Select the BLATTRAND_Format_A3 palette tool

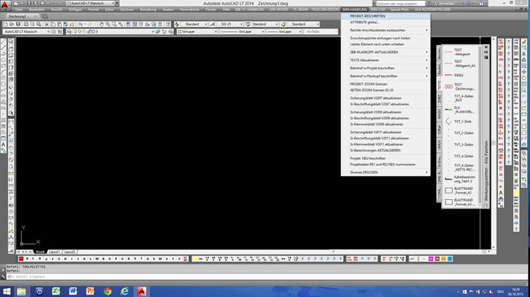pyautogui.click(x=460, y=191)
